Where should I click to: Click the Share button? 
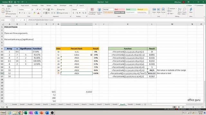click(189, 5)
